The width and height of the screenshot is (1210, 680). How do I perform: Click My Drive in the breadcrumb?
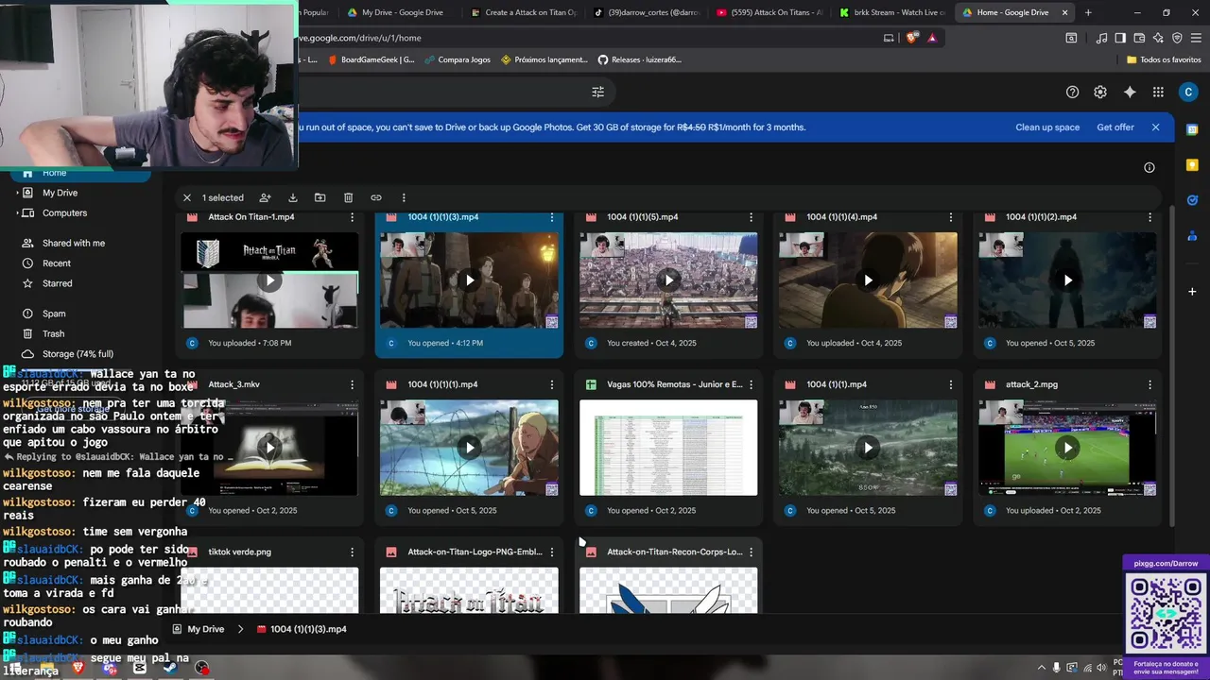pyautogui.click(x=205, y=629)
